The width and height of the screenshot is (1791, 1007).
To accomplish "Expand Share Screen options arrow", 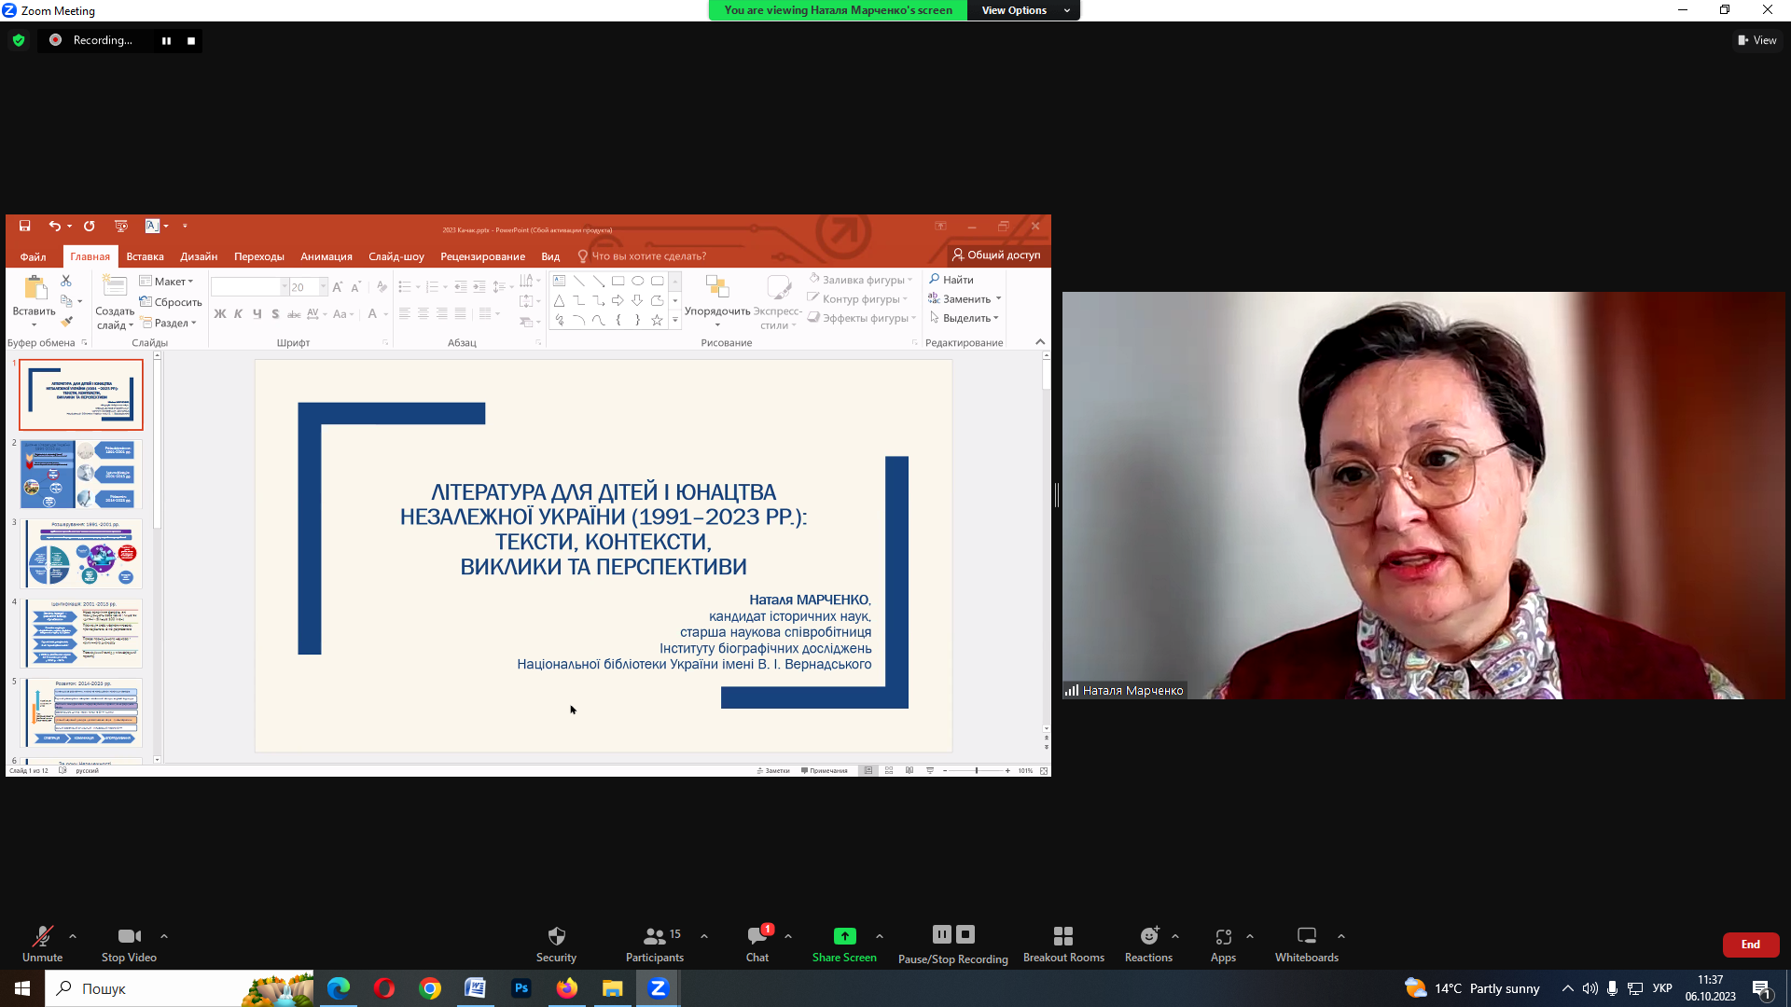I will click(880, 936).
